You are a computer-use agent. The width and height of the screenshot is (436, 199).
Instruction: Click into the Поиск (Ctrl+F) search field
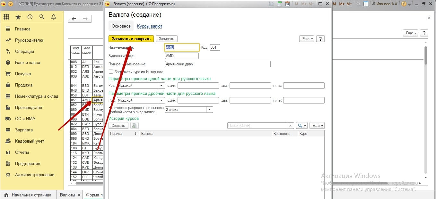(x=257, y=126)
